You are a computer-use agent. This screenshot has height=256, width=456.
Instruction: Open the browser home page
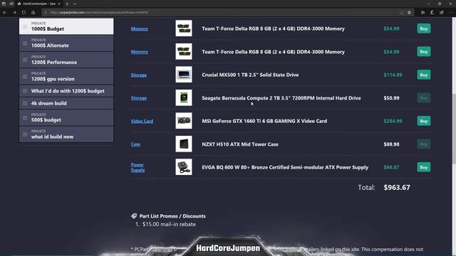pyautogui.click(x=33, y=13)
